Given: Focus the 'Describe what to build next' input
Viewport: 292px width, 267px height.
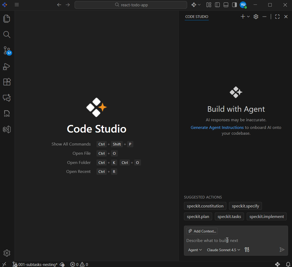Looking at the screenshot, I should [x=232, y=241].
